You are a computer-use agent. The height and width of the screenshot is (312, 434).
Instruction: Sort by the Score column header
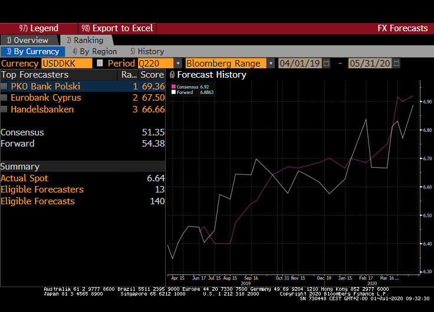pos(152,75)
